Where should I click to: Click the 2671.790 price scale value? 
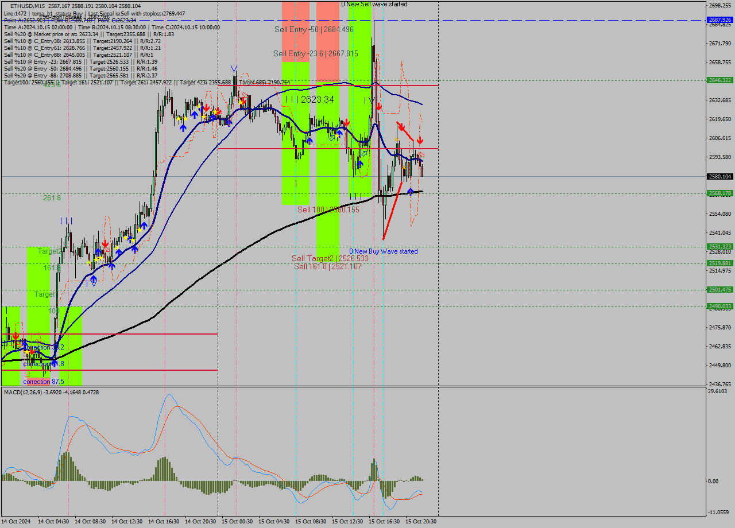coord(719,43)
